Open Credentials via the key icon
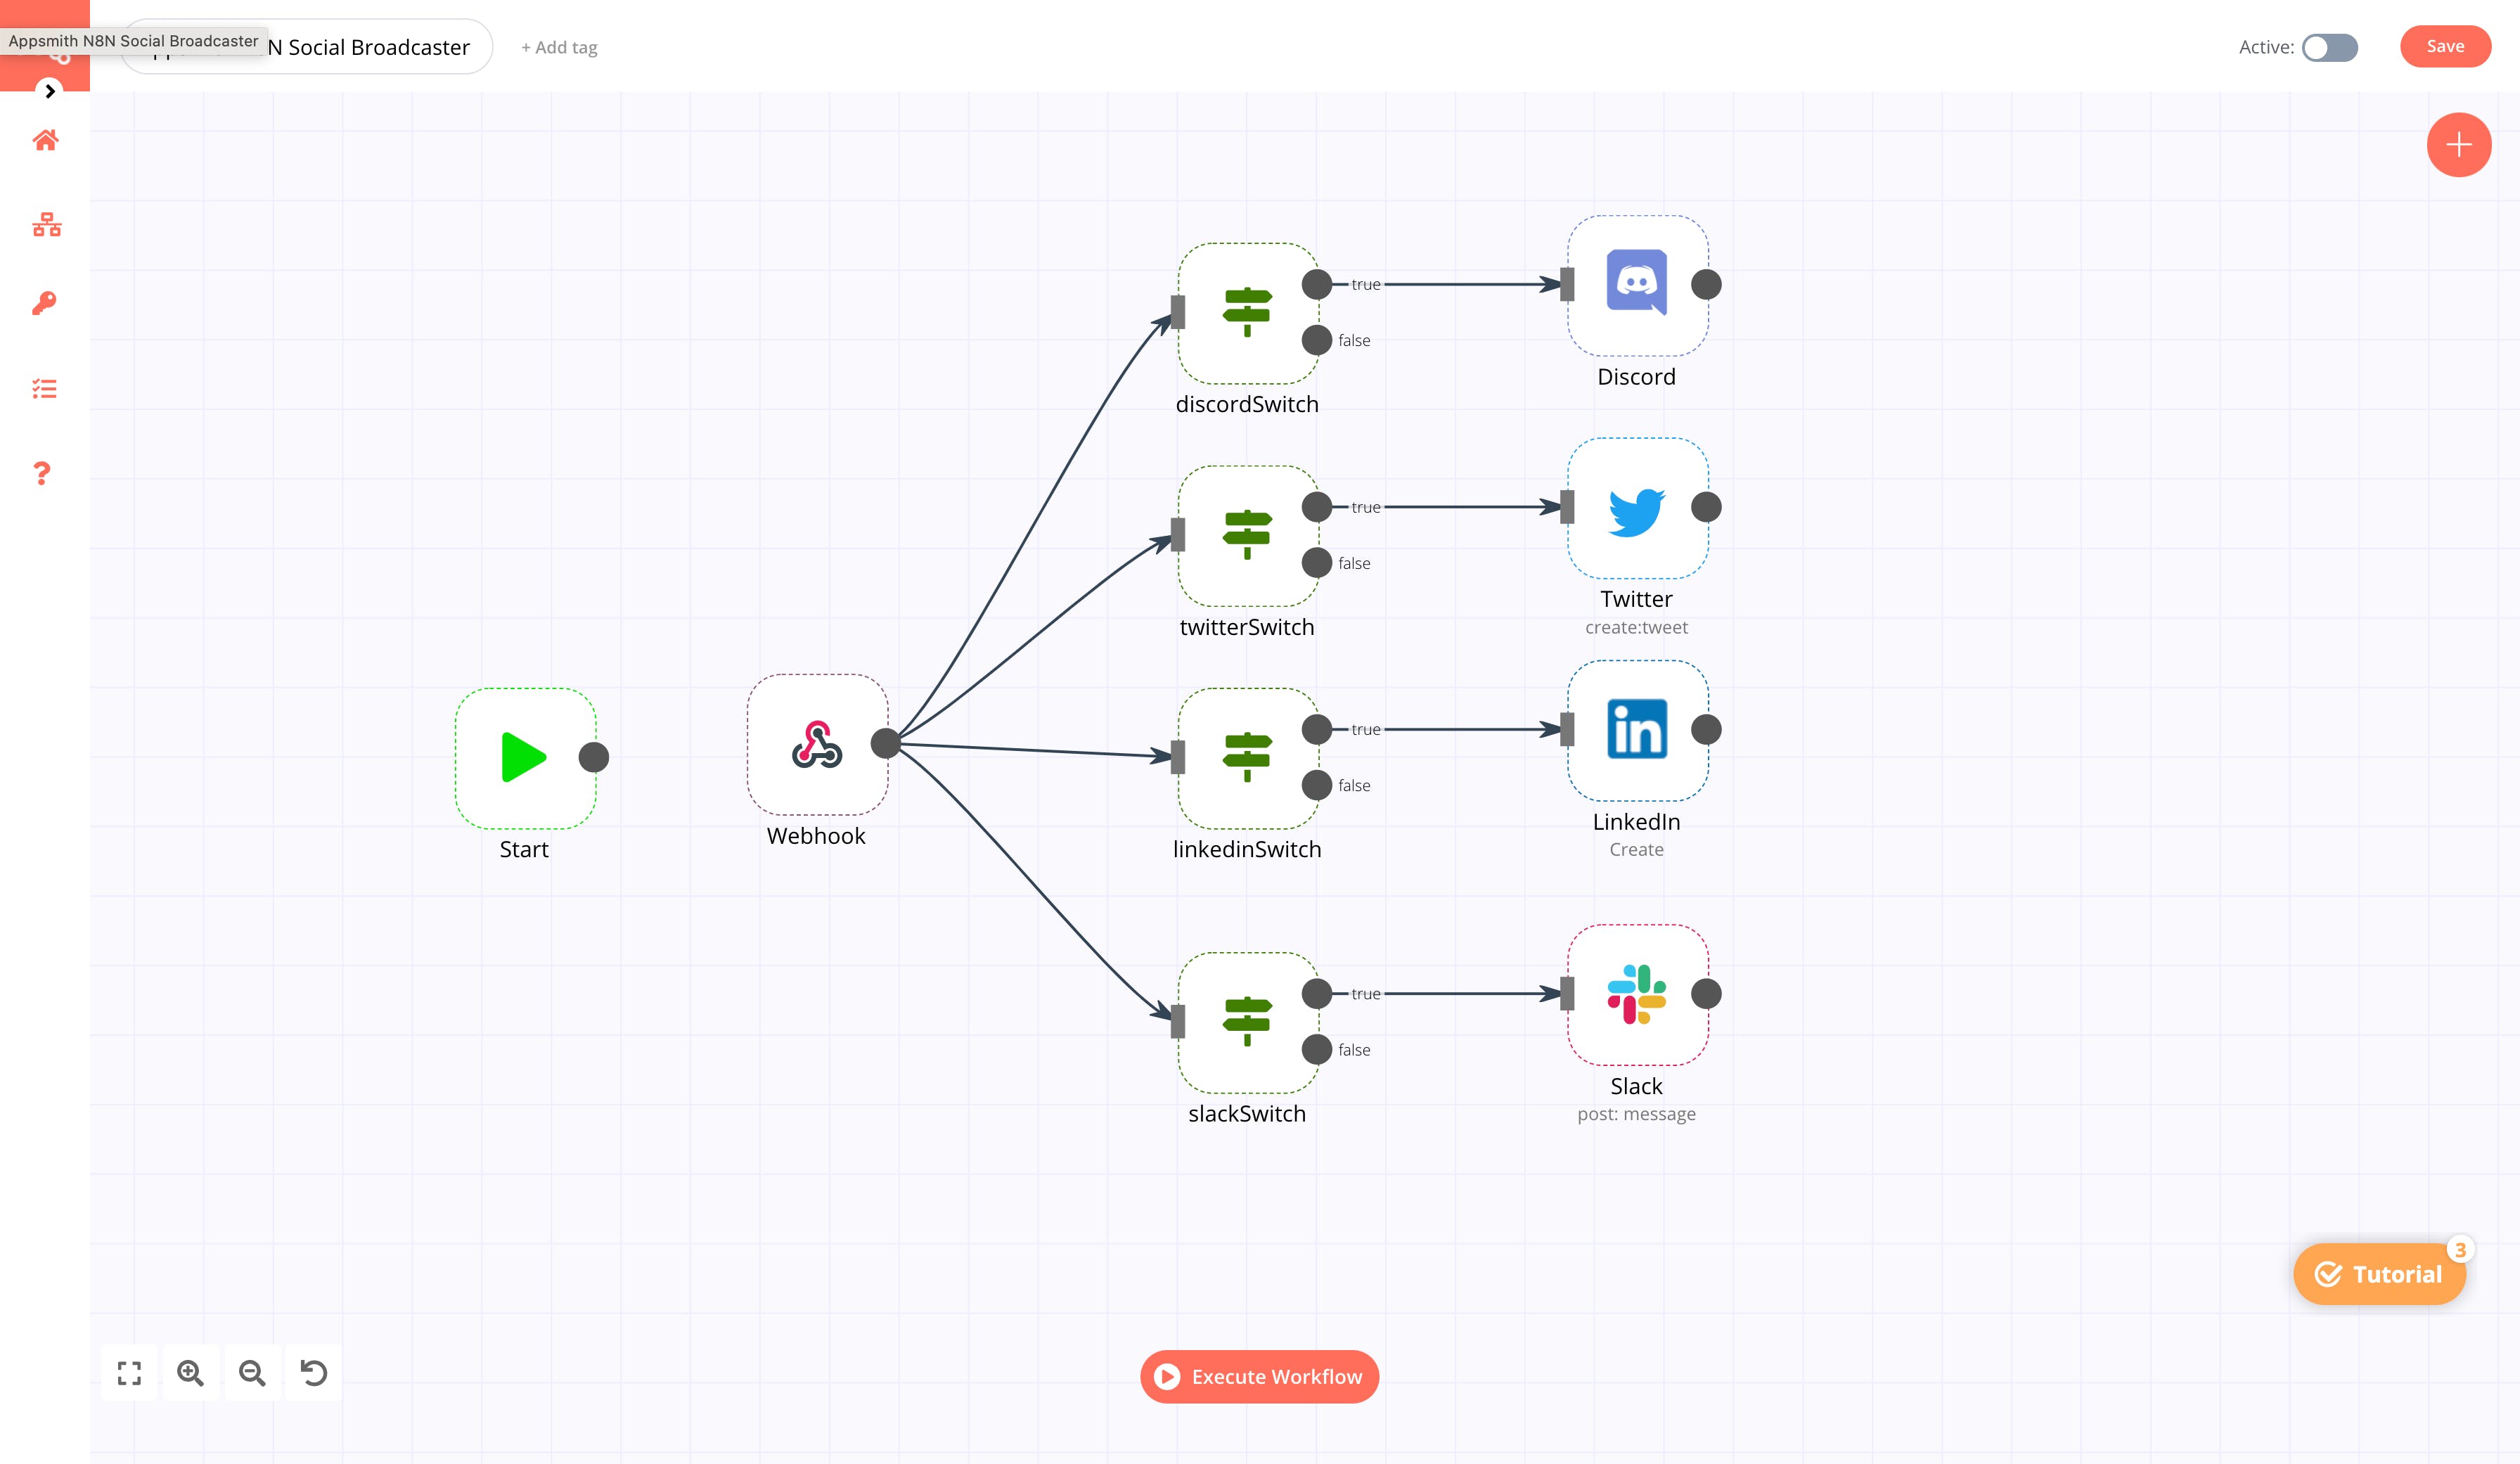The image size is (2520, 1464). point(44,303)
